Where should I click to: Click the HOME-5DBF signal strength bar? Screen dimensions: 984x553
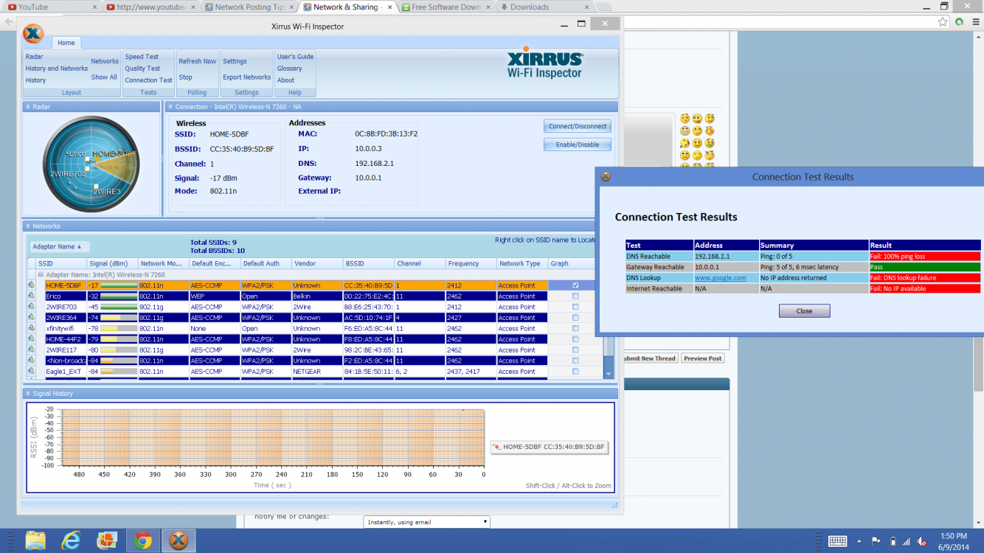(x=119, y=285)
